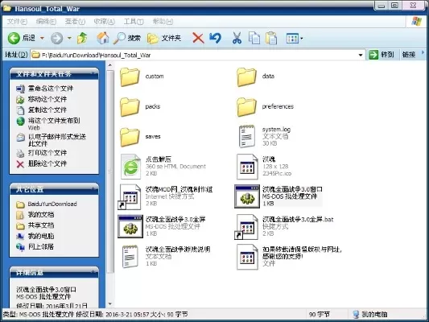Open the Back button history dropdown

[42, 39]
